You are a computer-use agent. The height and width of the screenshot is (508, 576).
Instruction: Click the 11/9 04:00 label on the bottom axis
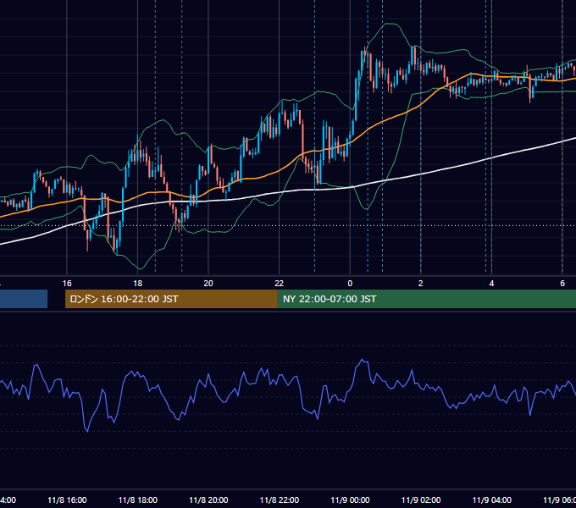tap(492, 500)
